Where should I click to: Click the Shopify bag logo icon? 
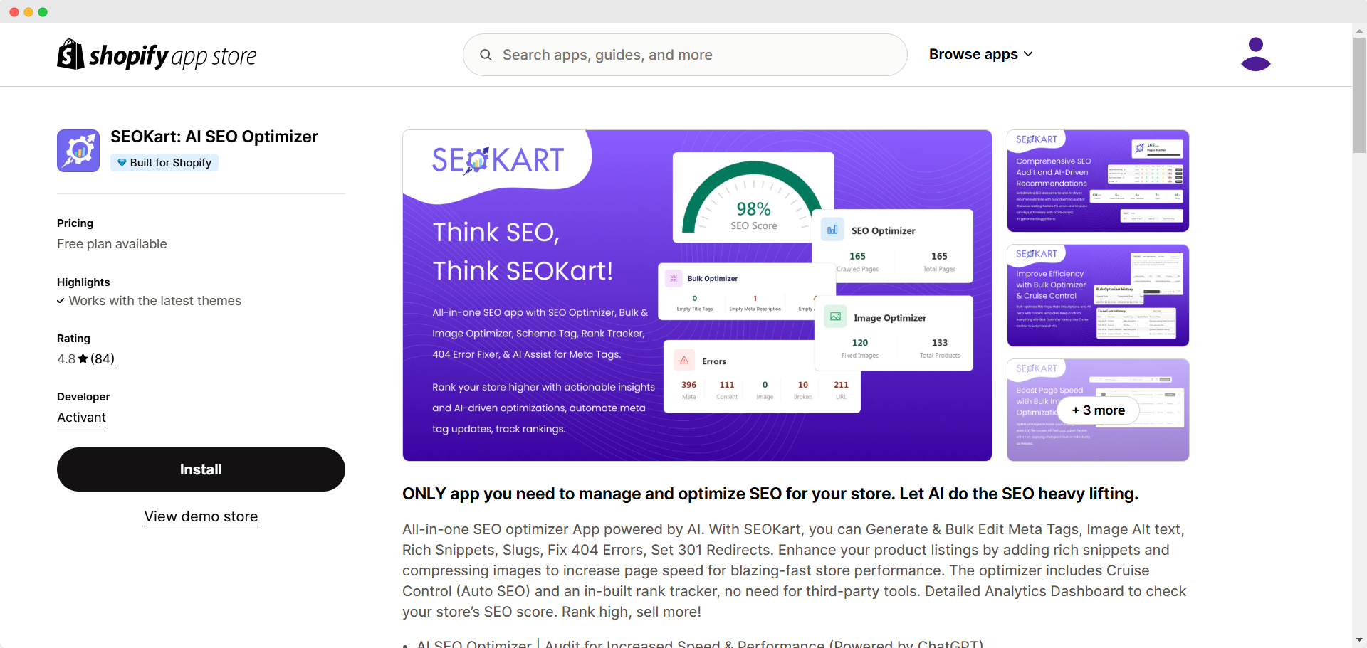(x=70, y=54)
